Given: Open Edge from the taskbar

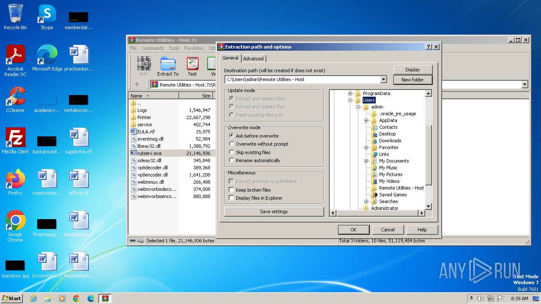Looking at the screenshot, I should tap(91, 299).
